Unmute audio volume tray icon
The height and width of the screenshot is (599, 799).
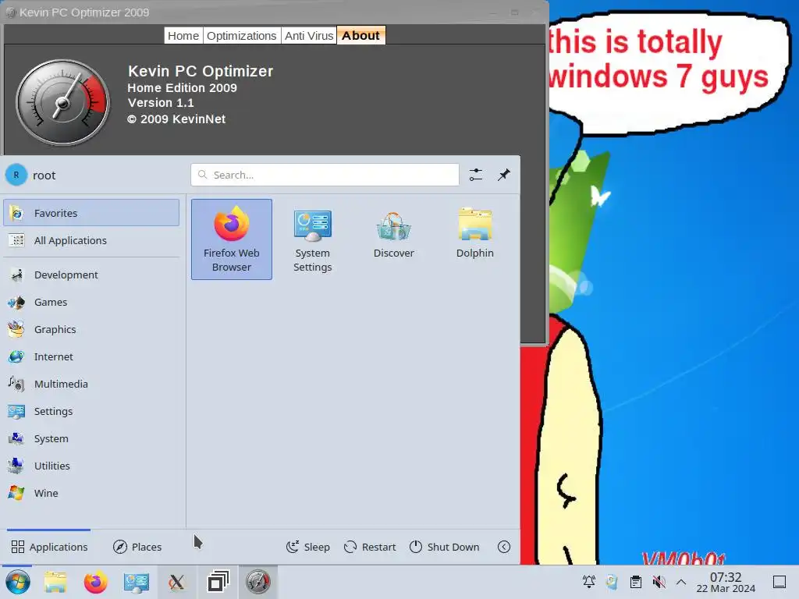659,582
